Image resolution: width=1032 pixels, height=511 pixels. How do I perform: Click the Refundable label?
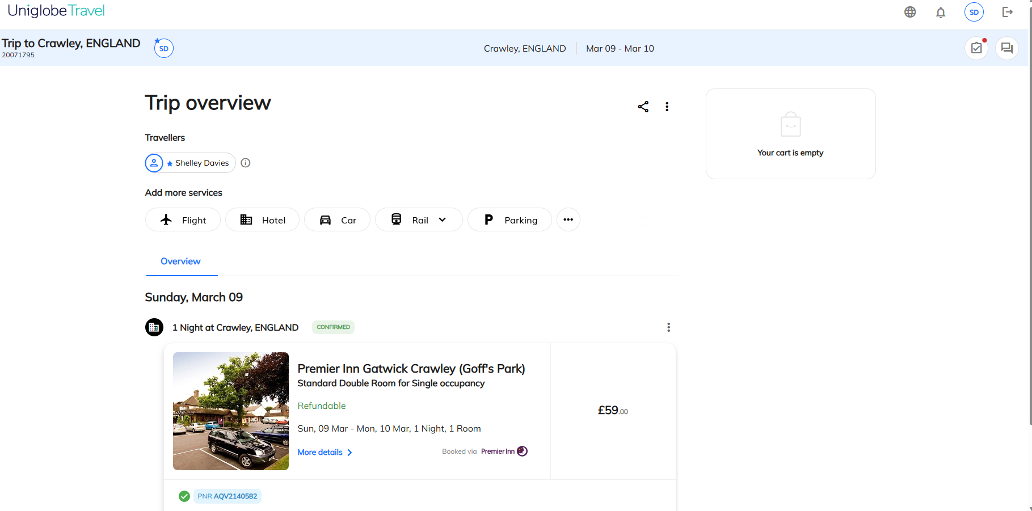coord(322,406)
